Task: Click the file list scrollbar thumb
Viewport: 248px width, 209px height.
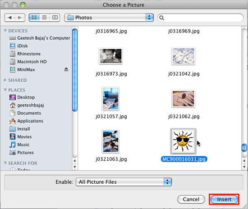Action: point(244,148)
